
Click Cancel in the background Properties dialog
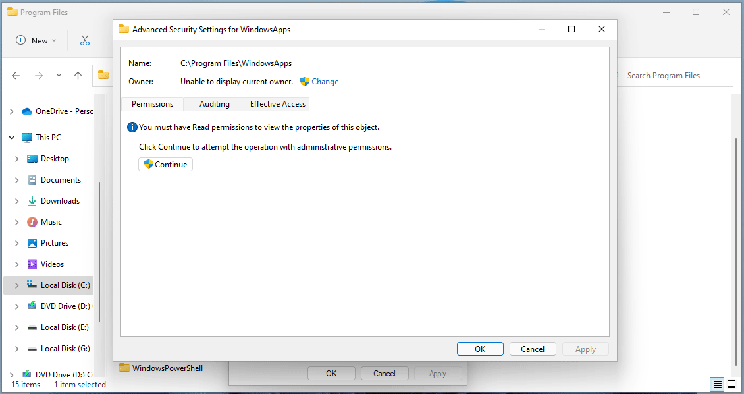tap(385, 373)
